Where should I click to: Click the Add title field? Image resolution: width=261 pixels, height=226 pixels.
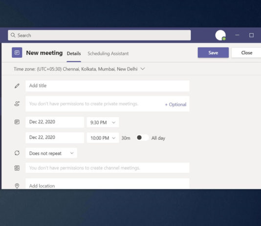pyautogui.click(x=108, y=86)
